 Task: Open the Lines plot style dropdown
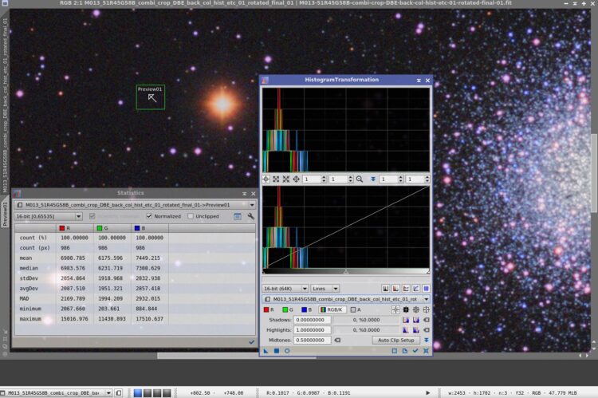click(325, 289)
